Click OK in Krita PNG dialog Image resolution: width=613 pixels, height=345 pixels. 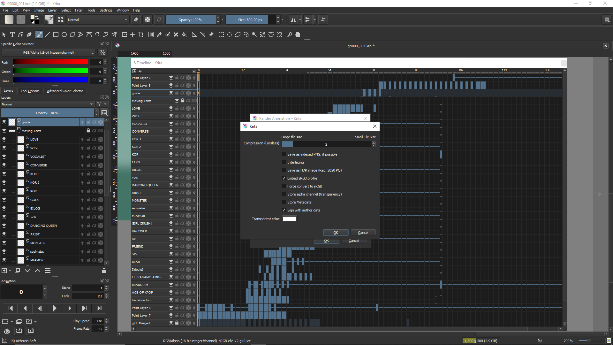tap(336, 233)
